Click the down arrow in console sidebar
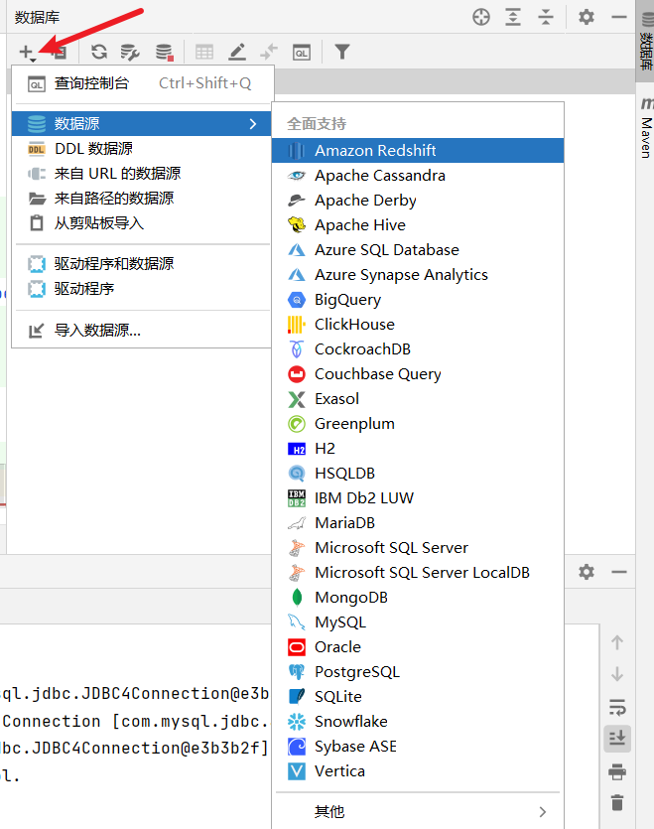 [x=617, y=675]
